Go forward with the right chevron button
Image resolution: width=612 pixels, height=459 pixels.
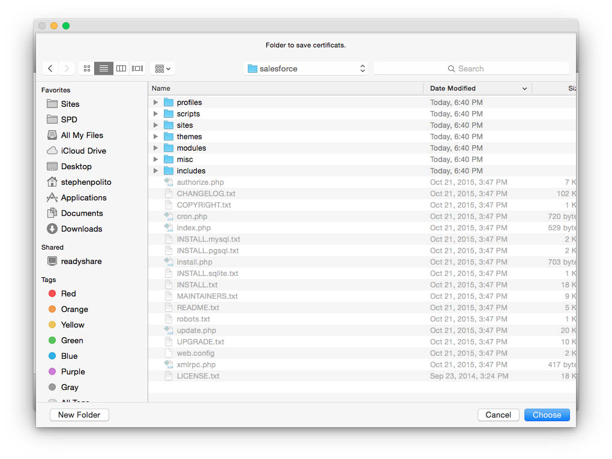67,68
